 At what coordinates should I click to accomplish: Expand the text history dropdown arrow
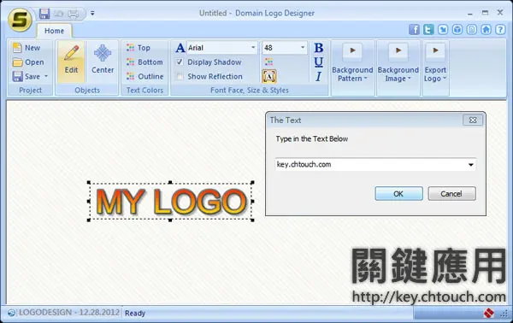point(471,164)
